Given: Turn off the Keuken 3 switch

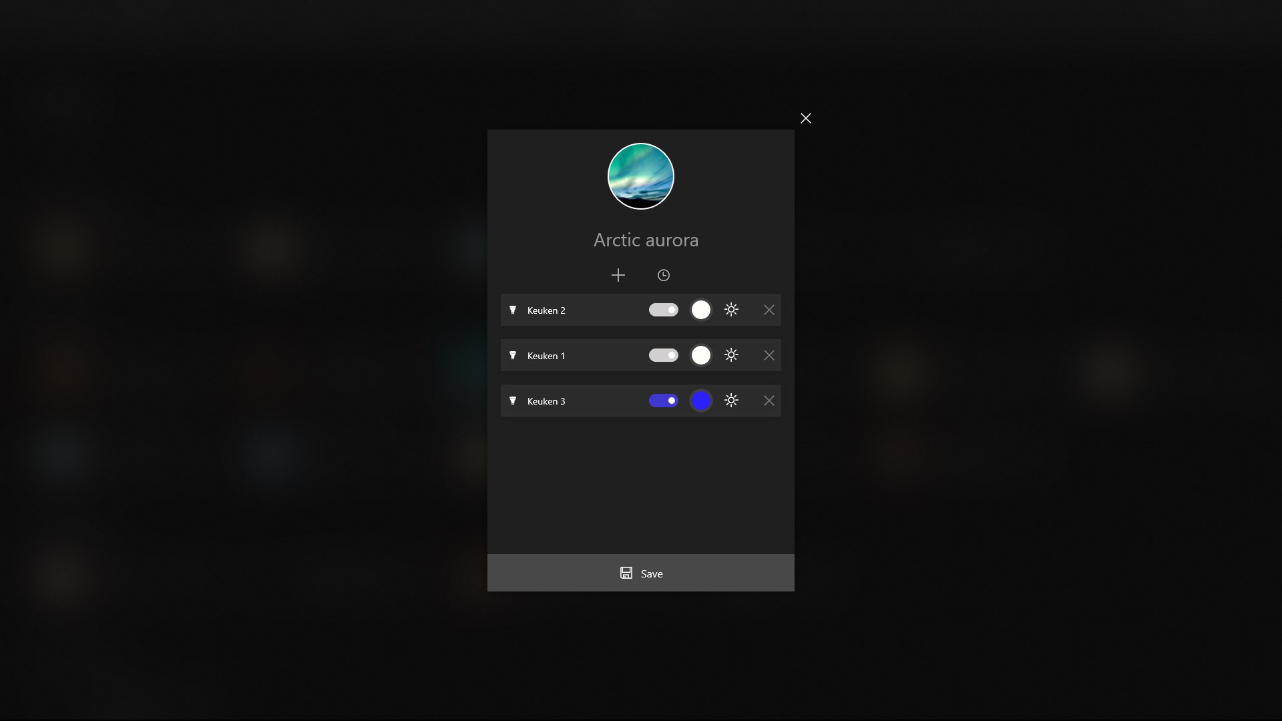Looking at the screenshot, I should coord(663,401).
